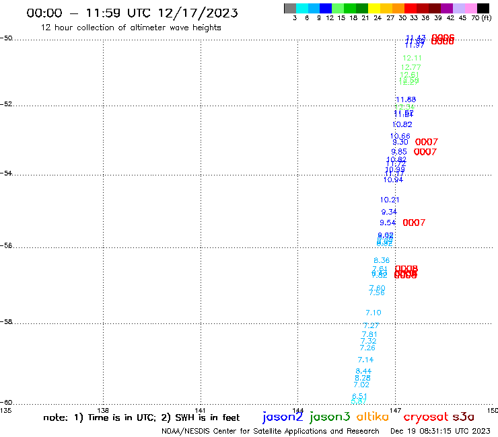Click the jason2 satellite legend label
Viewport: 498px width, 437px height.
tap(283, 417)
